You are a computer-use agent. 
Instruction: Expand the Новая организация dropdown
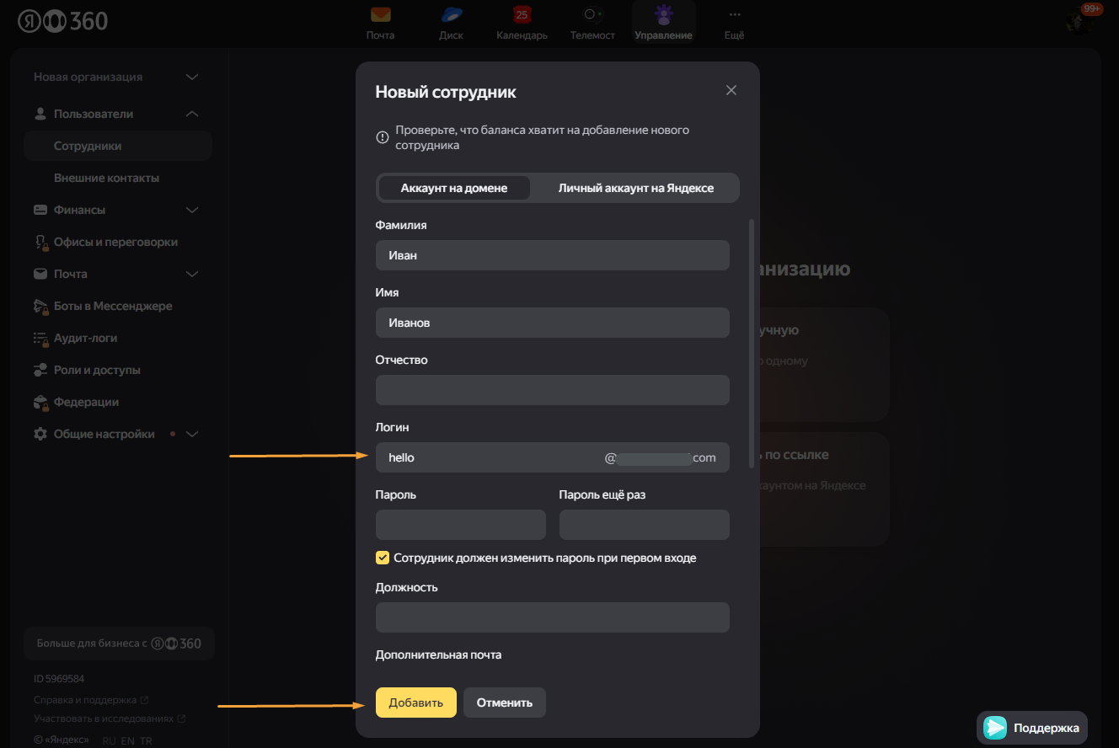pos(192,77)
